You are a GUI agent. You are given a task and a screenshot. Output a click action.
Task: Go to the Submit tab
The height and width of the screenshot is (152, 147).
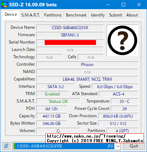[115, 15]
